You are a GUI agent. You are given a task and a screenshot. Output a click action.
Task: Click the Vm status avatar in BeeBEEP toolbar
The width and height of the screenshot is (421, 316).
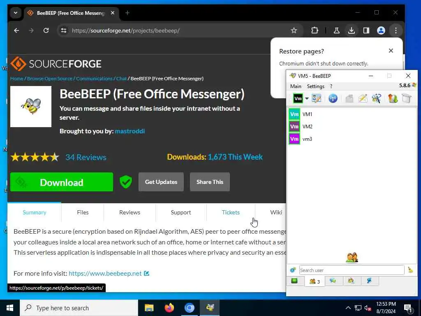pos(298,98)
